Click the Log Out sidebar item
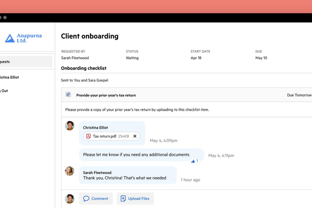The width and height of the screenshot is (312, 208). [4, 91]
